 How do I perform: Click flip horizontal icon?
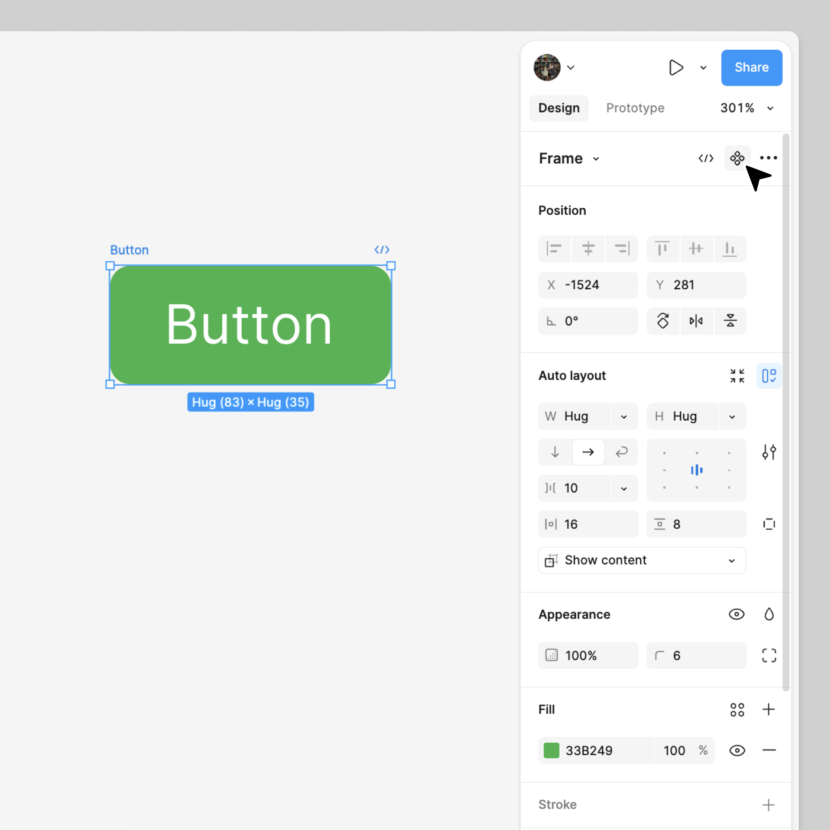pyautogui.click(x=696, y=321)
